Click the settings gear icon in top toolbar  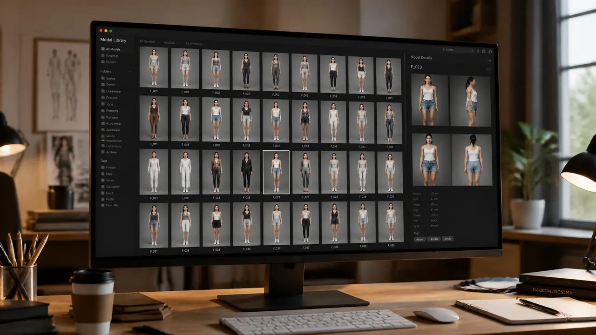(x=490, y=52)
